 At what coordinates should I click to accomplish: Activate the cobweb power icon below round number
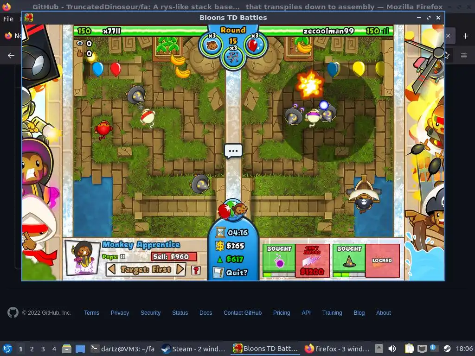click(x=233, y=57)
